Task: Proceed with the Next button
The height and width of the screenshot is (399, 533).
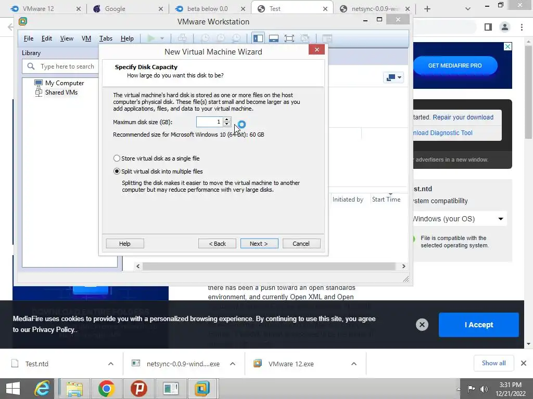Action: click(259, 244)
